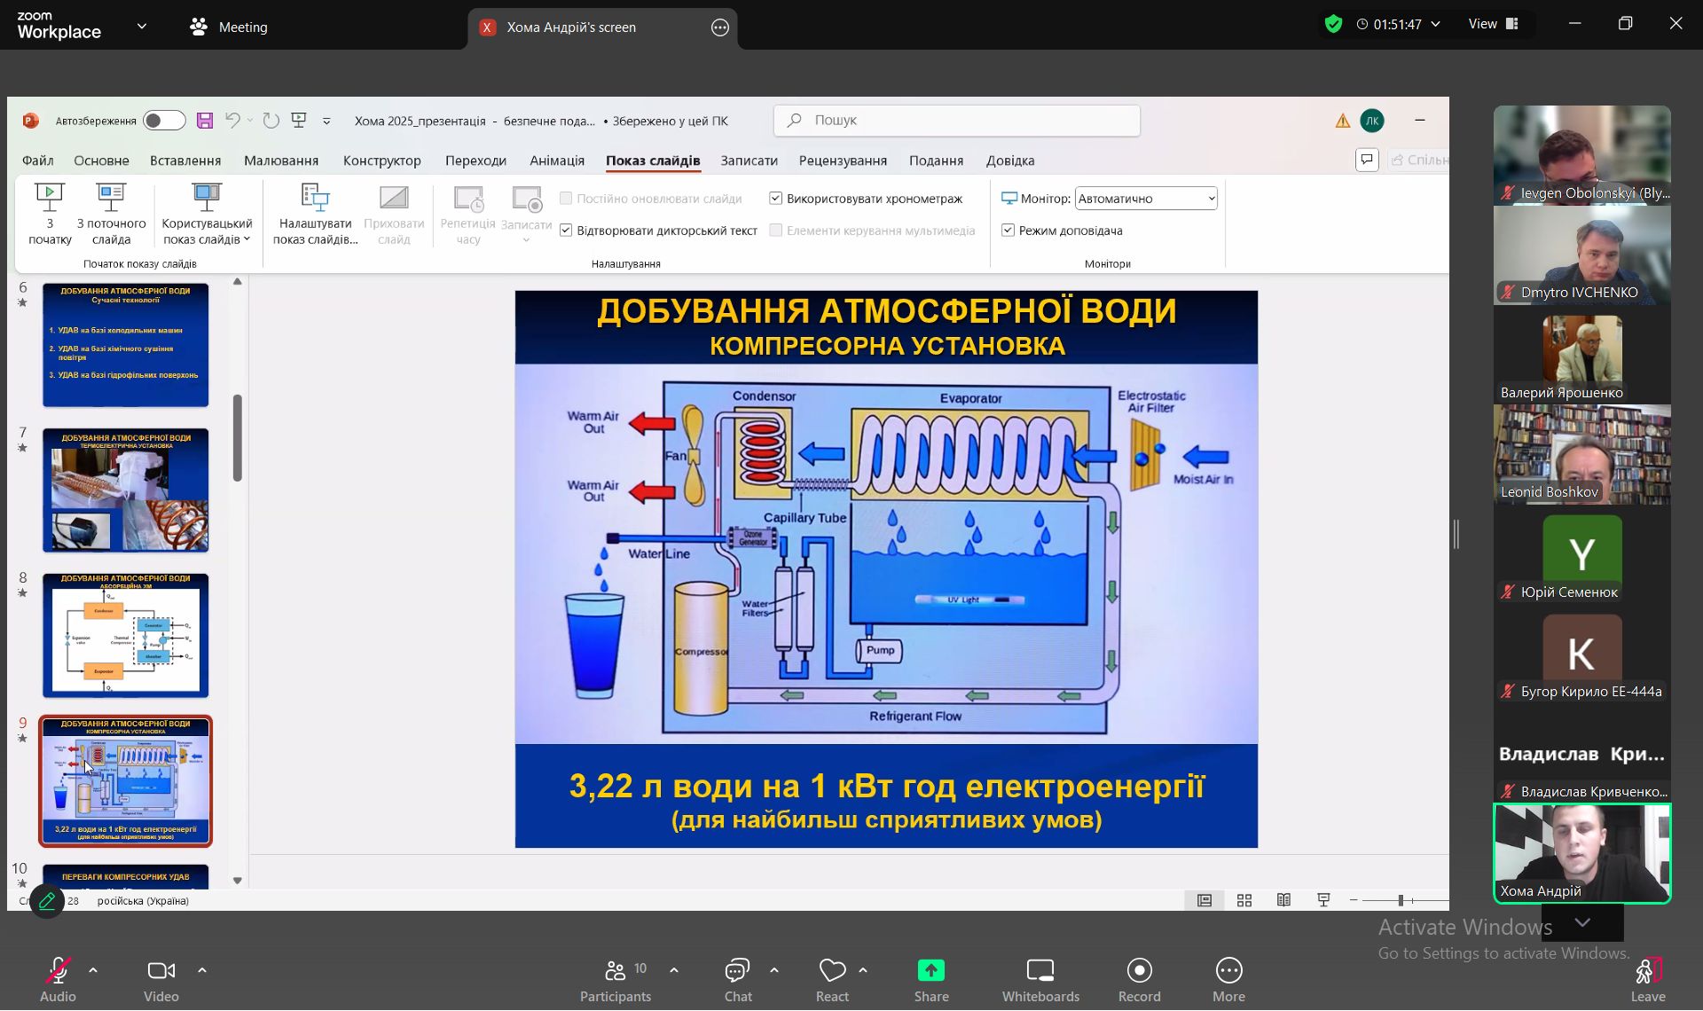
Task: Click the ЛК account avatar
Action: pos(1372,121)
